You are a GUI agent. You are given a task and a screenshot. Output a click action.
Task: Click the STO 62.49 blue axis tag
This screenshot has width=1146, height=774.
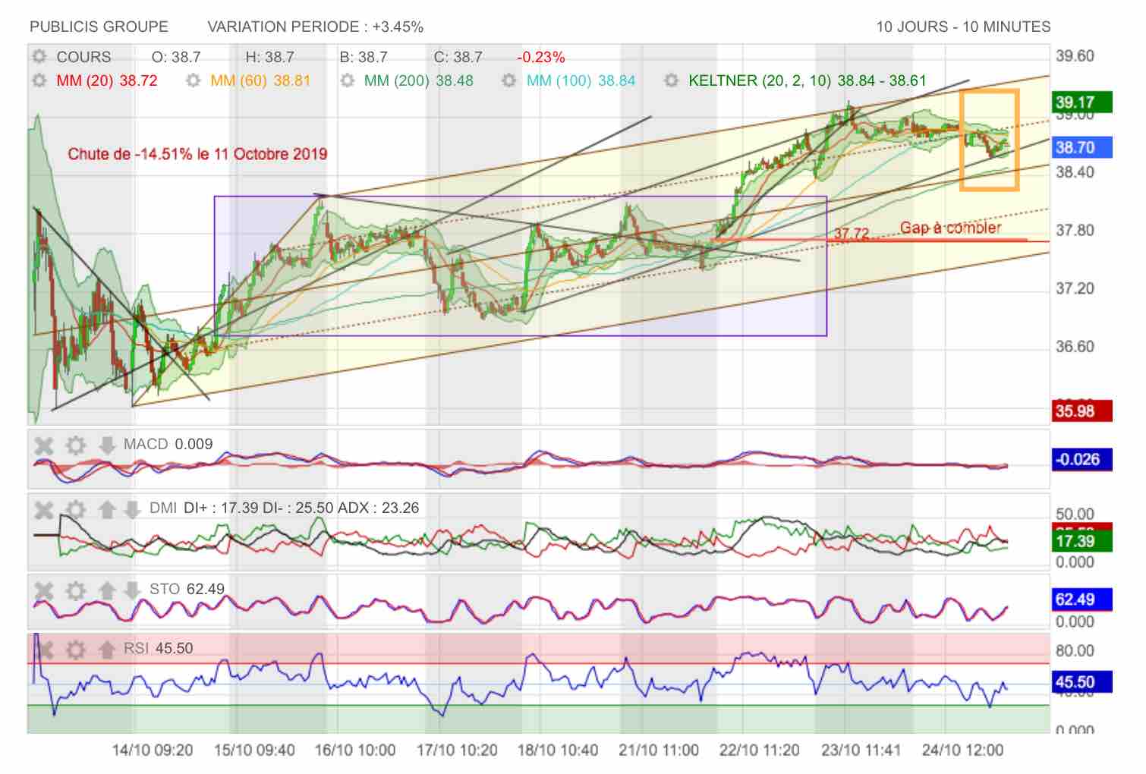click(1081, 599)
